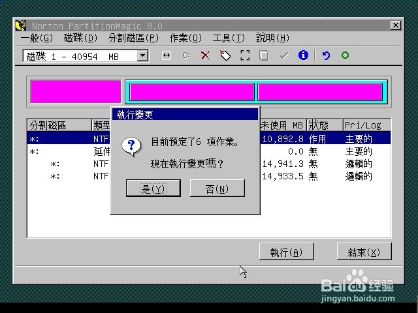Select the row with 14,933.5 unused MB
The height and width of the screenshot is (313, 418).
tap(209, 176)
